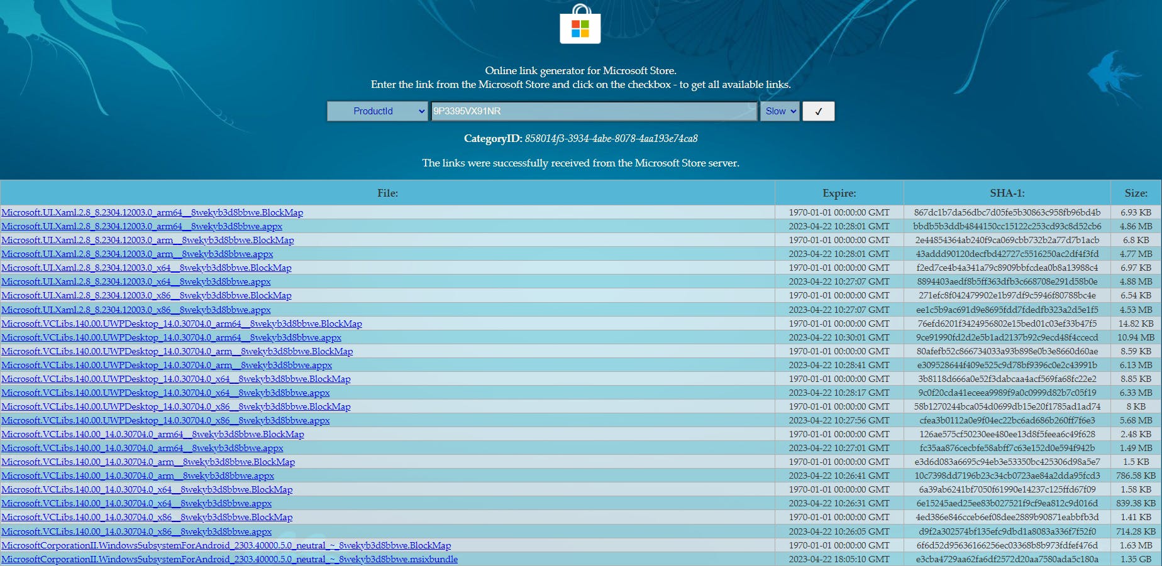Screen dimensions: 1162x566
Task: Download VCLibs.140.00 14.0.30704.0 arm64 appx file
Action: 142,448
